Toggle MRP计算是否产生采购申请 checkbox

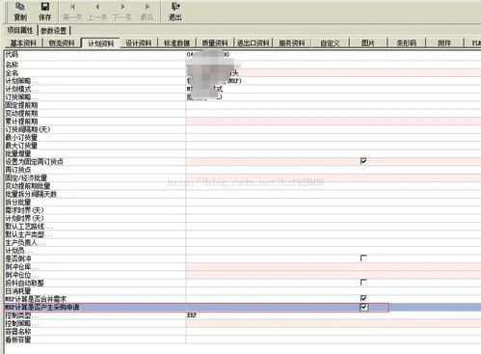(x=363, y=307)
